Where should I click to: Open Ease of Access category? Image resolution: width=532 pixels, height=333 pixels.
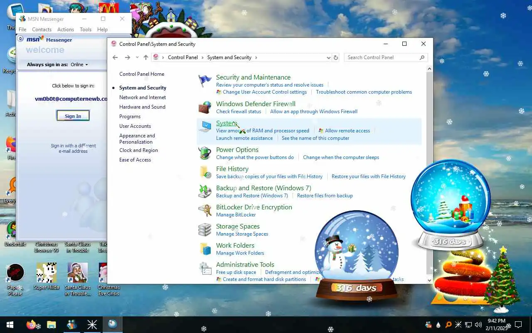[x=135, y=160]
